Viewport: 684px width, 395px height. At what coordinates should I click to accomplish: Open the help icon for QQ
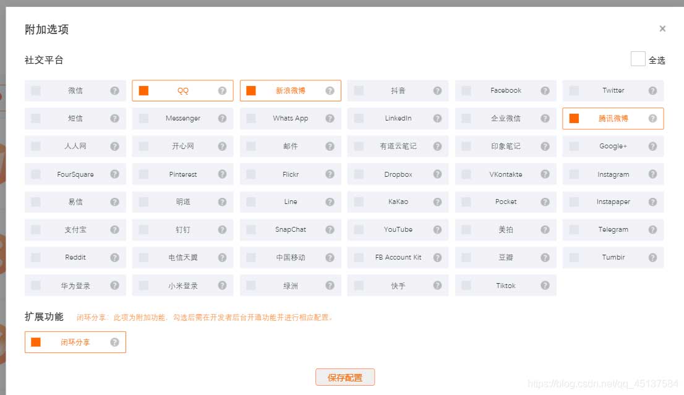pos(223,91)
